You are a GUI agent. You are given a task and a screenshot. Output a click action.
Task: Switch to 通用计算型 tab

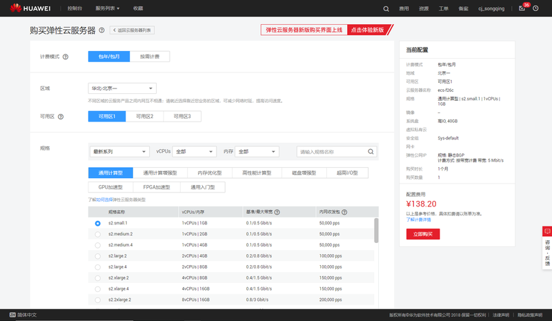pos(110,173)
